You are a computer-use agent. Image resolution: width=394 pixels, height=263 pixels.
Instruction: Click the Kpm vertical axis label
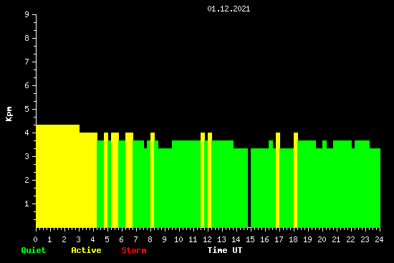click(9, 114)
